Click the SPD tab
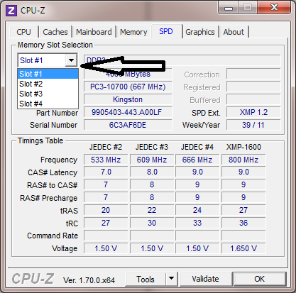Viewport: 296px width, 293px height. coord(166,31)
